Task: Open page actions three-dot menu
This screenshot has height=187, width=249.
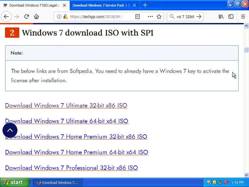Action: click(x=150, y=17)
